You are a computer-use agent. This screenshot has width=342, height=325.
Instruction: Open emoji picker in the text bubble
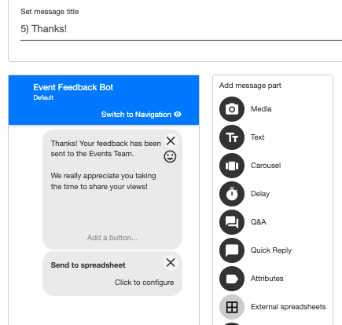click(x=170, y=157)
